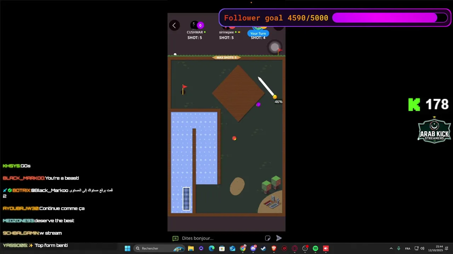Tap the gray joystick control
Viewport: 453px width, 254px height.
coord(275,47)
